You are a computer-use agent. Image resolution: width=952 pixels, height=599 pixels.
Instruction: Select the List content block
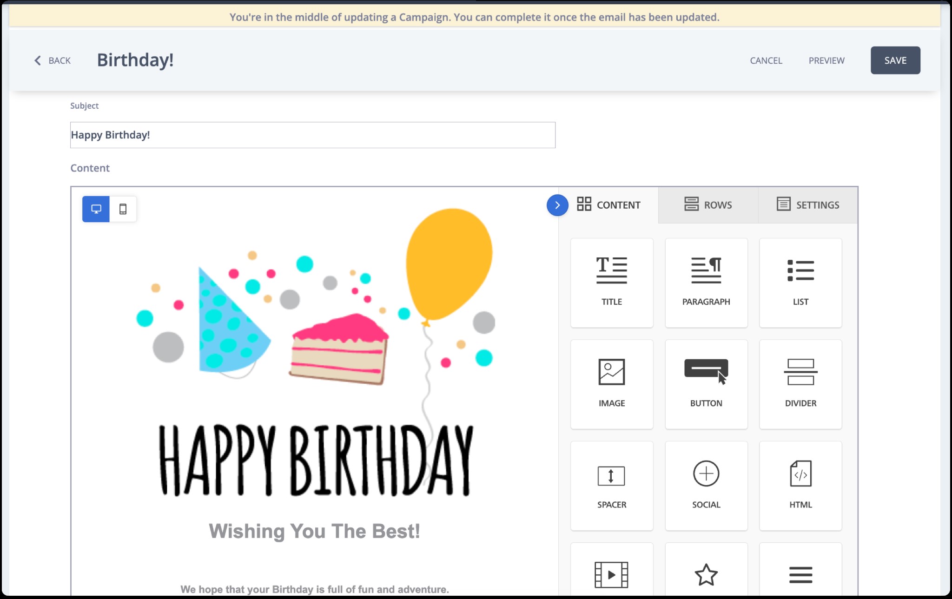(800, 283)
